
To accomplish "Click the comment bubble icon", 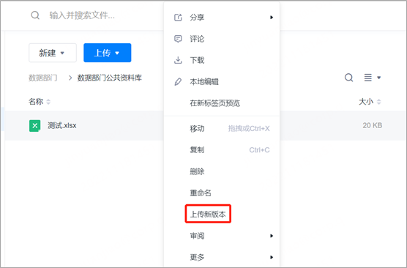I will tap(178, 39).
